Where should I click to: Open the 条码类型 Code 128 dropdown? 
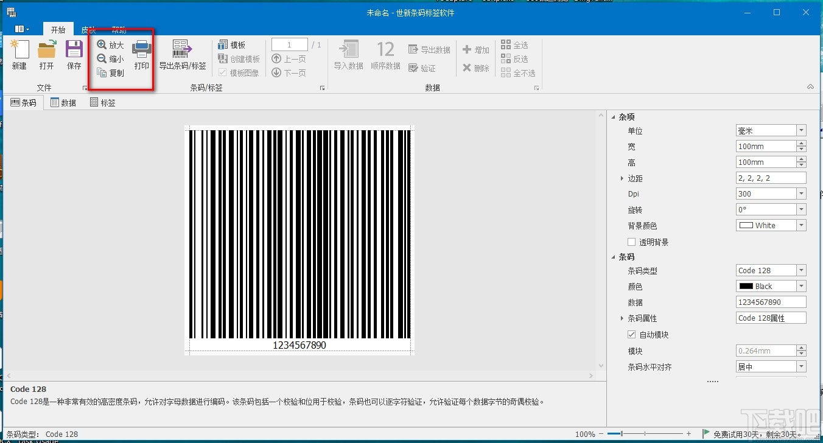803,270
